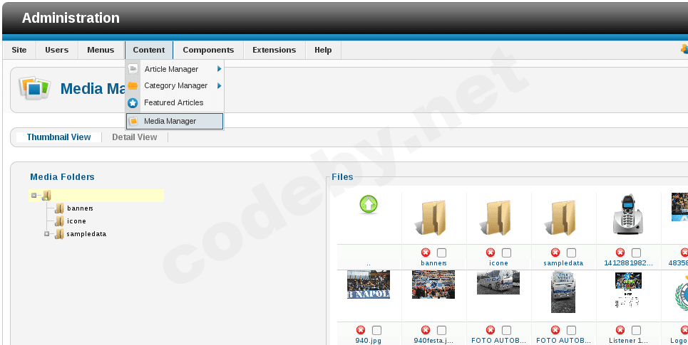Tick the 141288198 file checkbox
The height and width of the screenshot is (345, 688).
click(x=636, y=253)
